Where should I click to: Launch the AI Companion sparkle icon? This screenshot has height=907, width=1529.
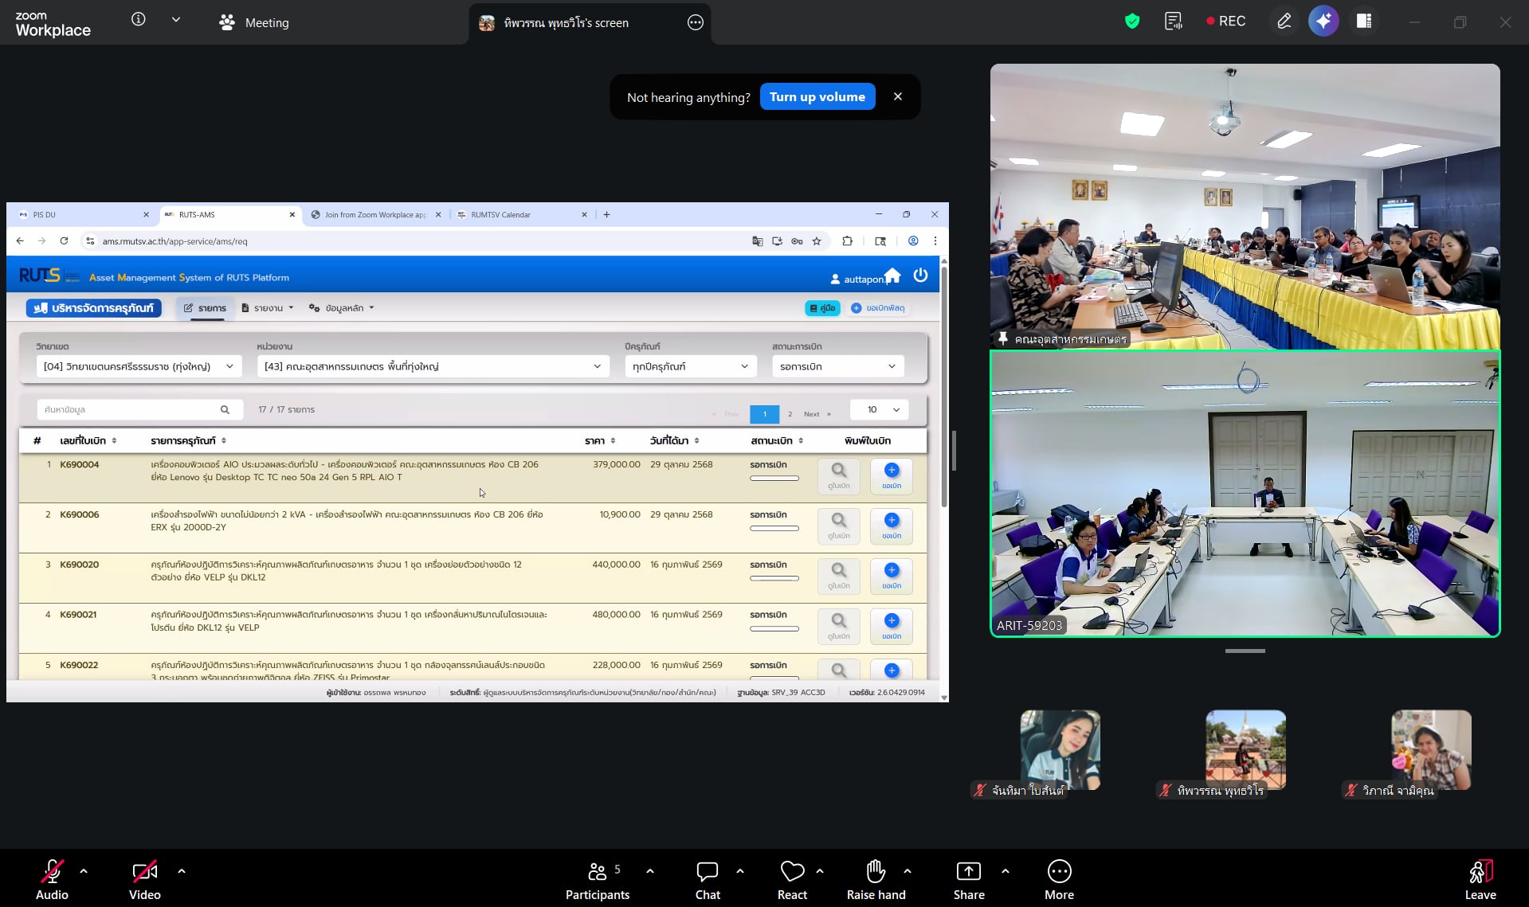1323,22
